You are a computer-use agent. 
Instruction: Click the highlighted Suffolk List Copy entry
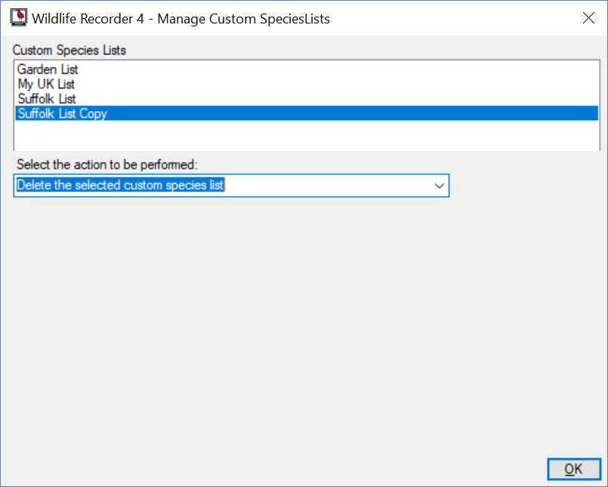pyautogui.click(x=307, y=113)
